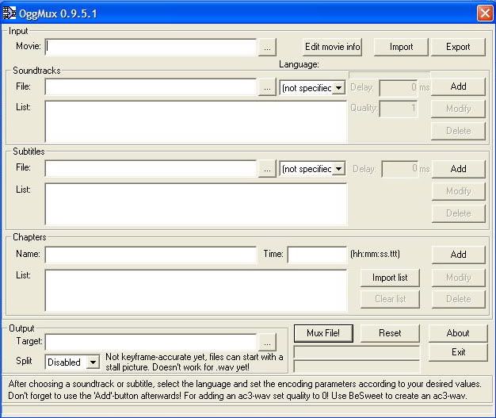Browse for soundtrack file with ... button
Screen dimensions: 496x418
pyautogui.click(x=267, y=87)
